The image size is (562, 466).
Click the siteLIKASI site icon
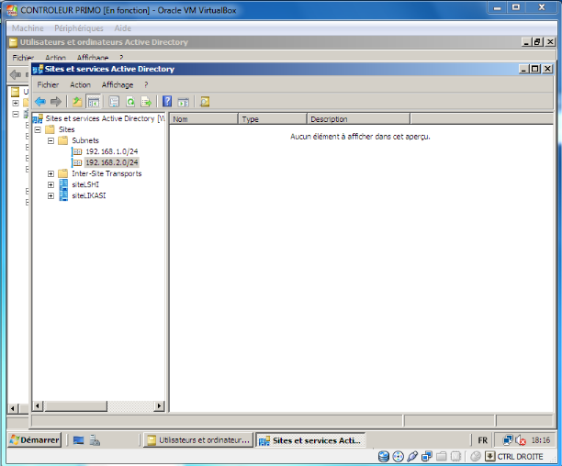(x=63, y=195)
